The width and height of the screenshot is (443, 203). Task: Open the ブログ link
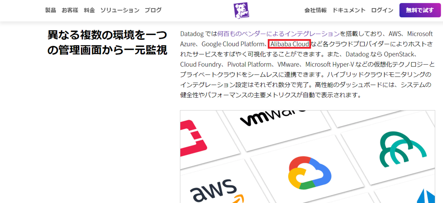tap(153, 10)
